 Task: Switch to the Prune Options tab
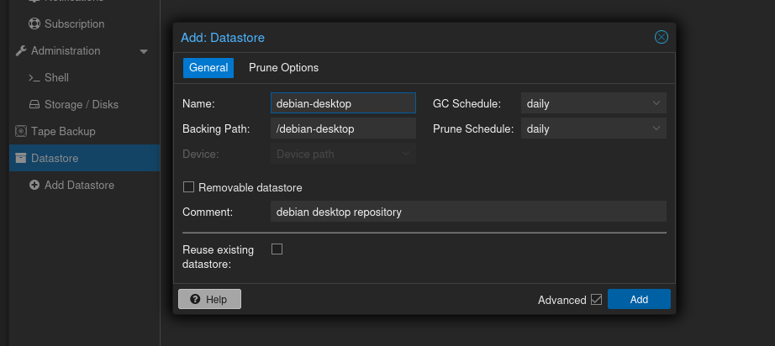(283, 68)
